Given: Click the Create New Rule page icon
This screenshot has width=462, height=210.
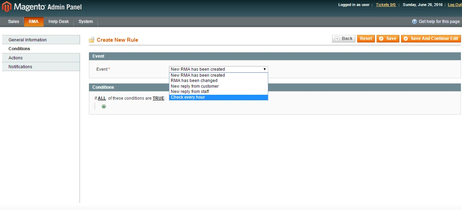Looking at the screenshot, I should (92, 40).
